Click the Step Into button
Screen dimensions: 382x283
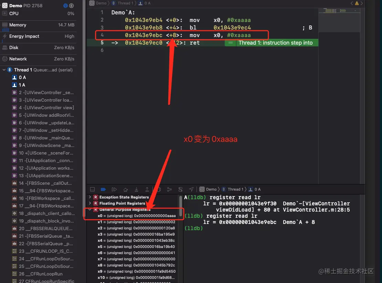click(x=136, y=189)
